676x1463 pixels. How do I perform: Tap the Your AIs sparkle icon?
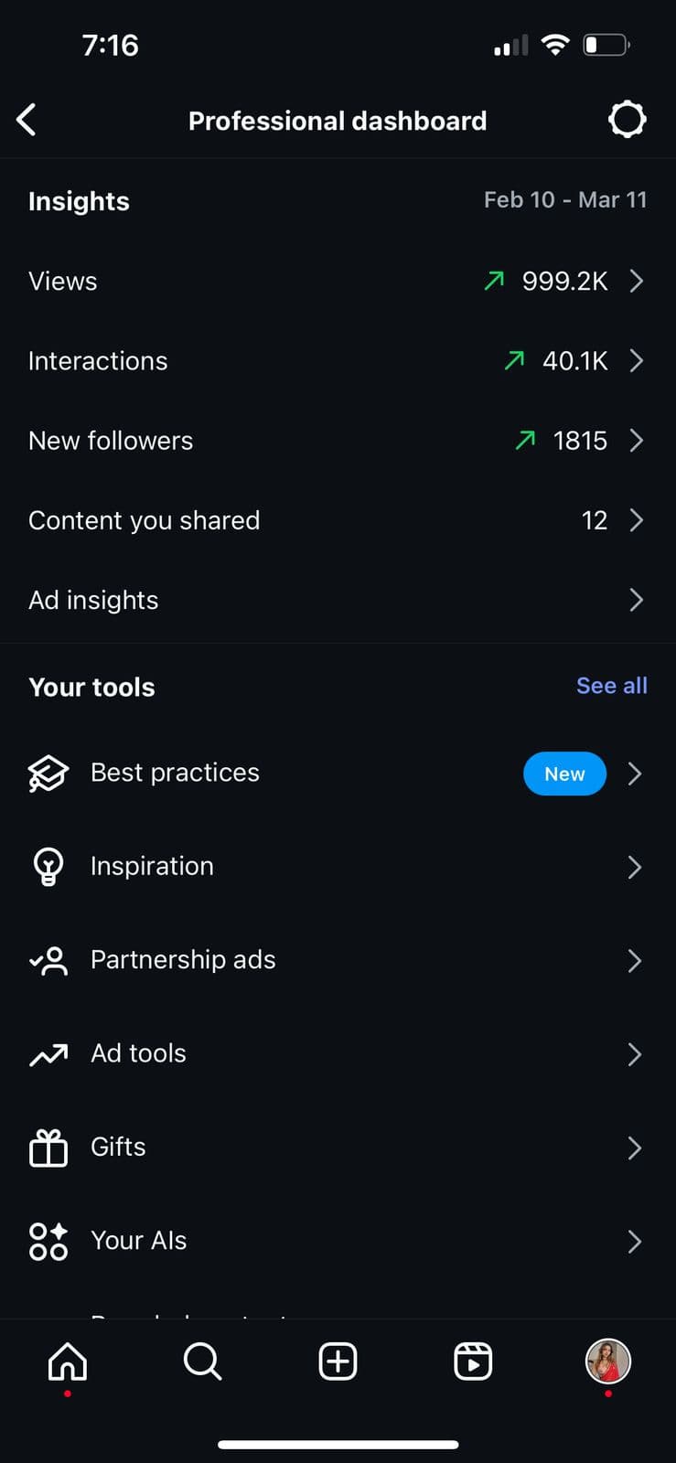pyautogui.click(x=48, y=1241)
